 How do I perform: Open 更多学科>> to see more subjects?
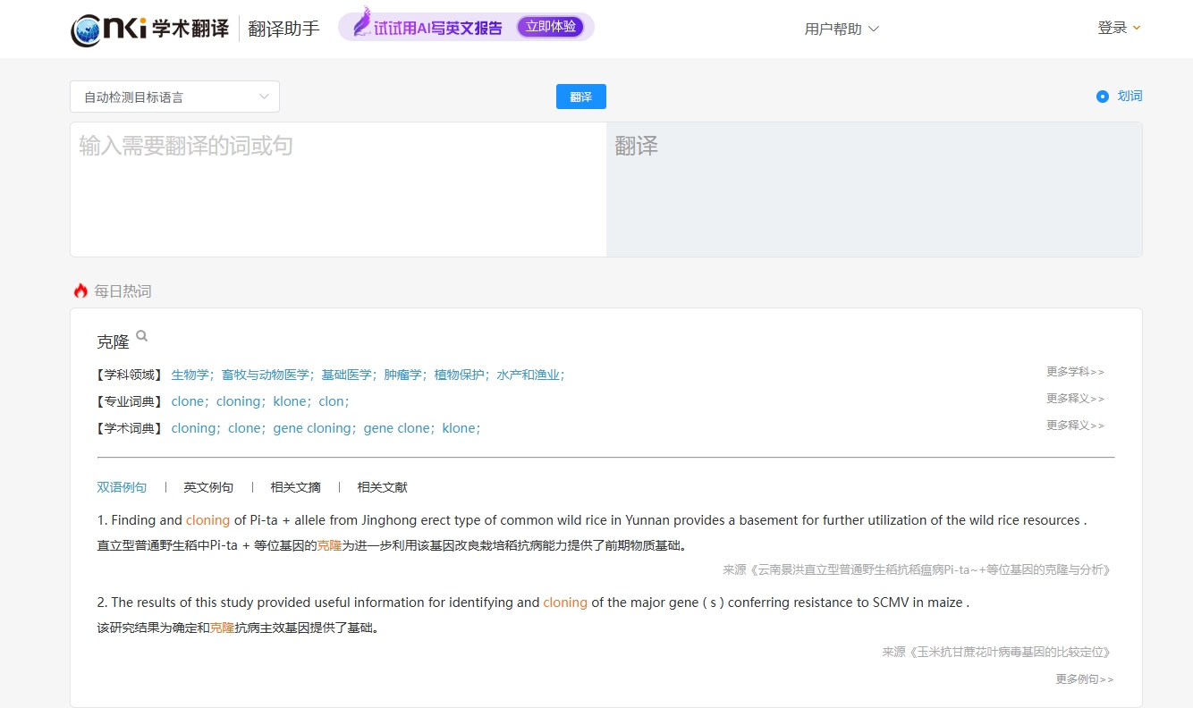[1074, 371]
